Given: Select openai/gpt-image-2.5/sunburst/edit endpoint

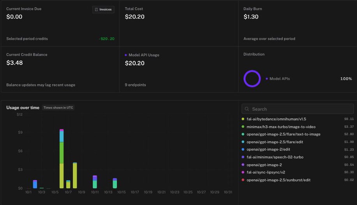Looking at the screenshot, I should (298, 180).
